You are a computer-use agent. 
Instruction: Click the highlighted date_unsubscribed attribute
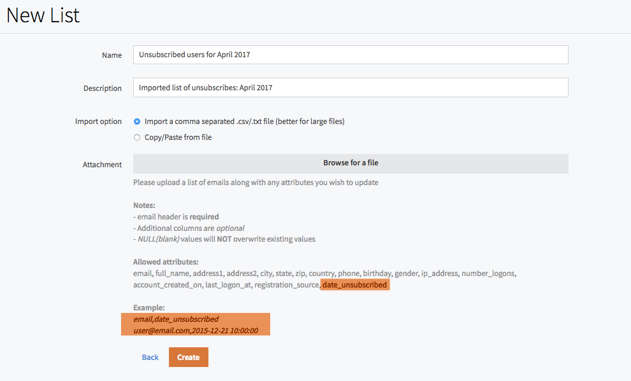[354, 285]
